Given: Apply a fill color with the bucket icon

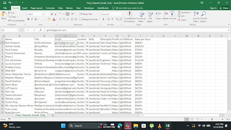Looking at the screenshot, I should tap(49, 19).
